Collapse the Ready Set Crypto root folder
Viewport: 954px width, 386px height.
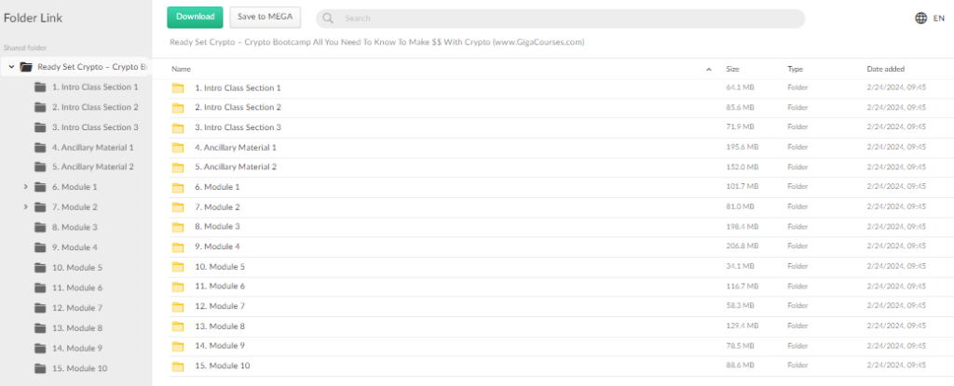[11, 67]
